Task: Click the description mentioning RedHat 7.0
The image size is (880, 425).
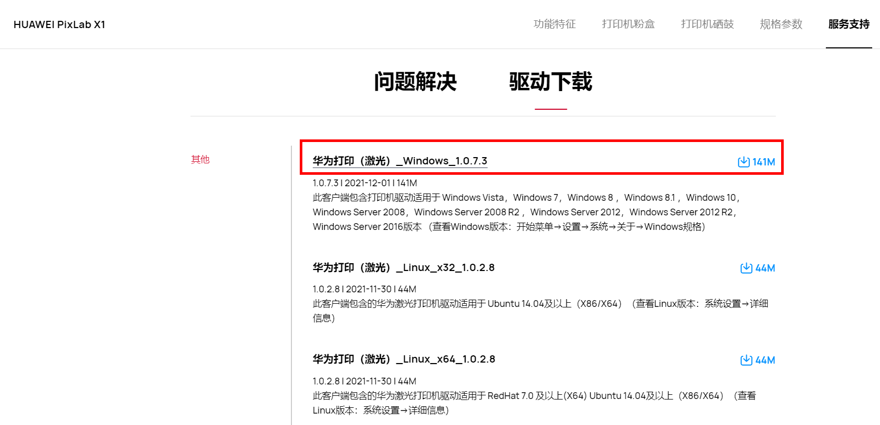Action: click(x=534, y=403)
